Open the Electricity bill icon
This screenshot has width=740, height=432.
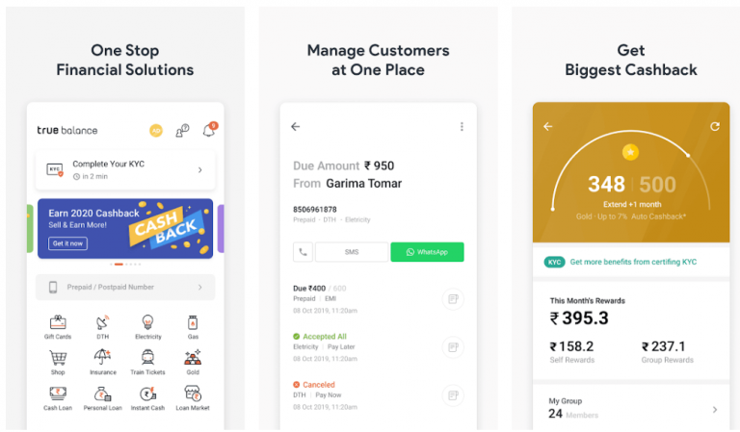[x=147, y=327]
